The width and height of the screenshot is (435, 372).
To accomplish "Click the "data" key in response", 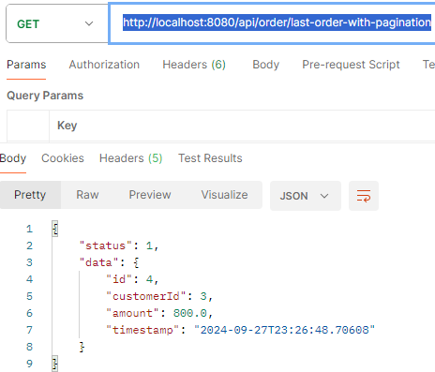I will (98, 262).
